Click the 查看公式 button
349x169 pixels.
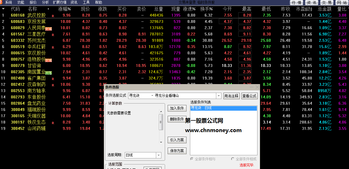[x=249, y=96]
